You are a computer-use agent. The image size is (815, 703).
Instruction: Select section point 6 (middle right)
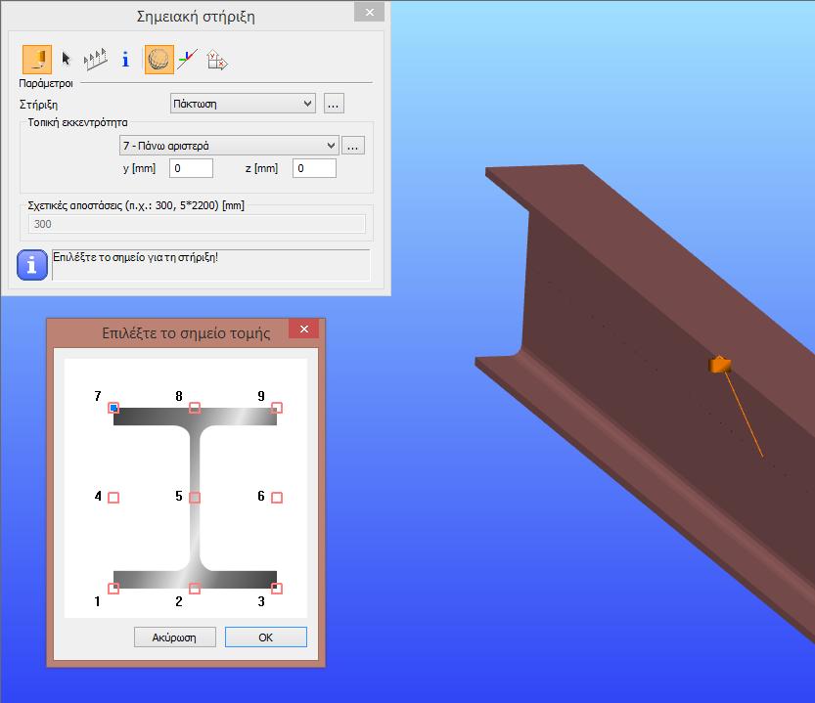coord(277,498)
